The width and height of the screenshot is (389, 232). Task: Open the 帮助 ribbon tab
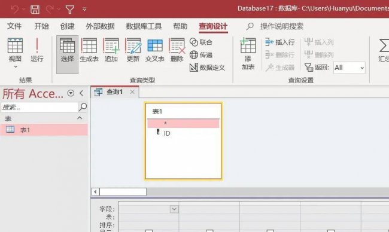coord(180,26)
